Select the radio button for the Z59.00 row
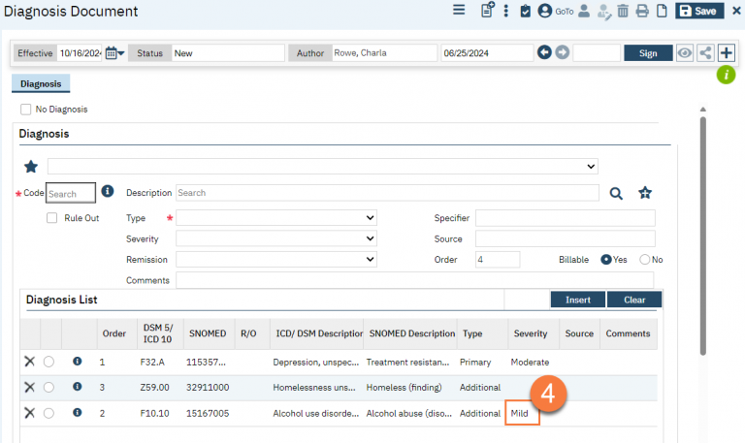 (x=49, y=387)
